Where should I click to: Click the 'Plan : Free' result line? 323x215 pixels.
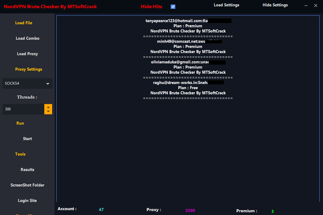[188, 88]
